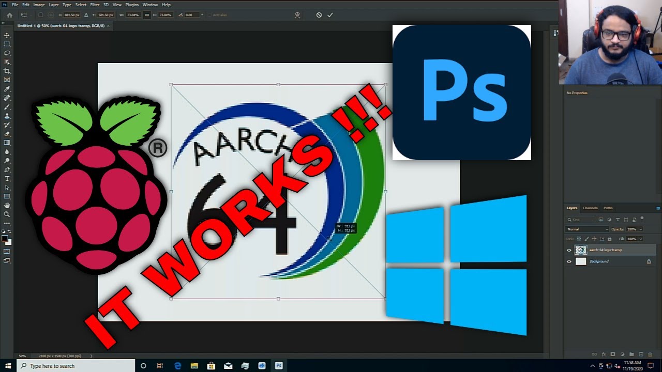Open the Fill slider dropdown arrow
The height and width of the screenshot is (372, 662).
coord(640,239)
